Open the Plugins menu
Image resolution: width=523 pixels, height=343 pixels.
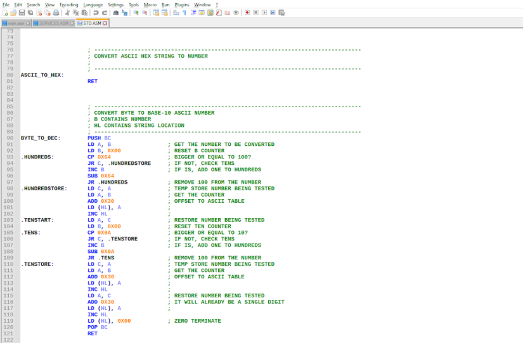point(182,4)
